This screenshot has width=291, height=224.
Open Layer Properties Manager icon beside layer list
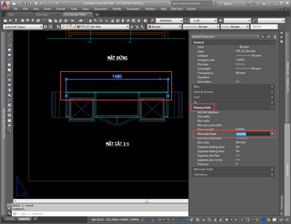click(x=58, y=27)
